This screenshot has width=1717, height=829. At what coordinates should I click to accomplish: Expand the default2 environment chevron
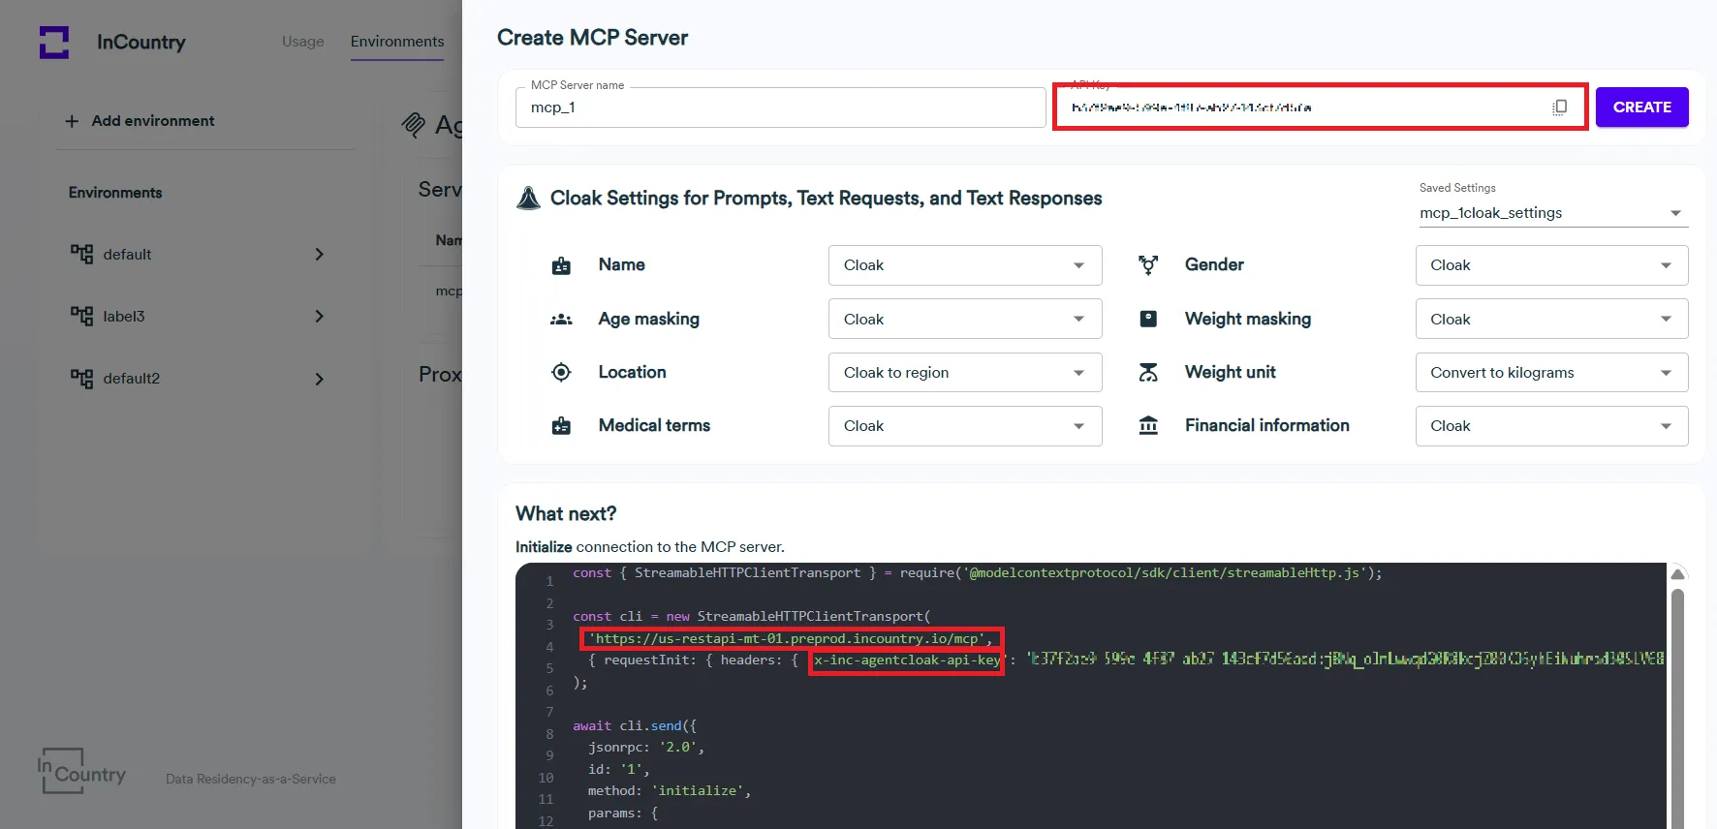click(319, 379)
